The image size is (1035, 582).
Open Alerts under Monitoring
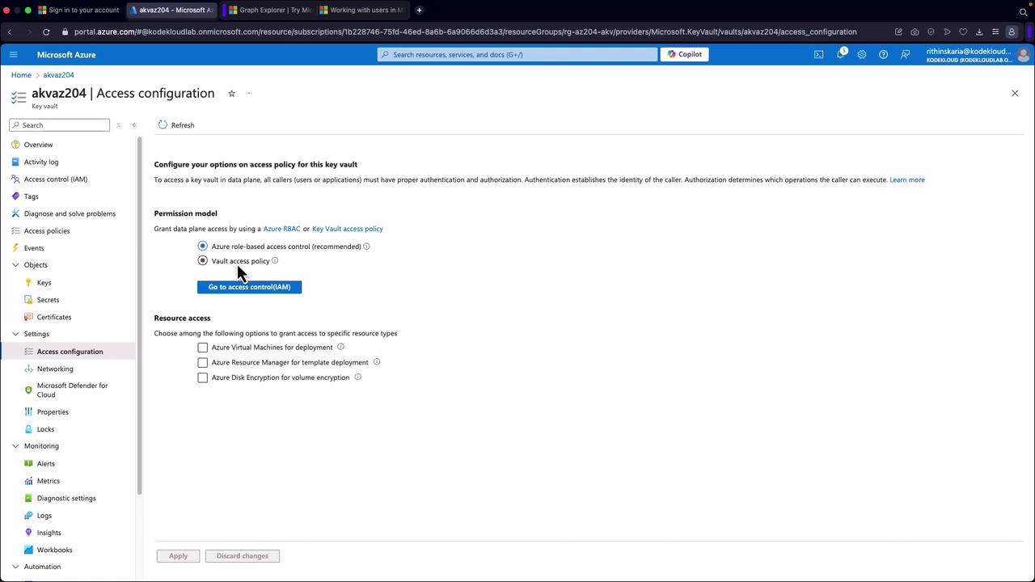coord(46,464)
